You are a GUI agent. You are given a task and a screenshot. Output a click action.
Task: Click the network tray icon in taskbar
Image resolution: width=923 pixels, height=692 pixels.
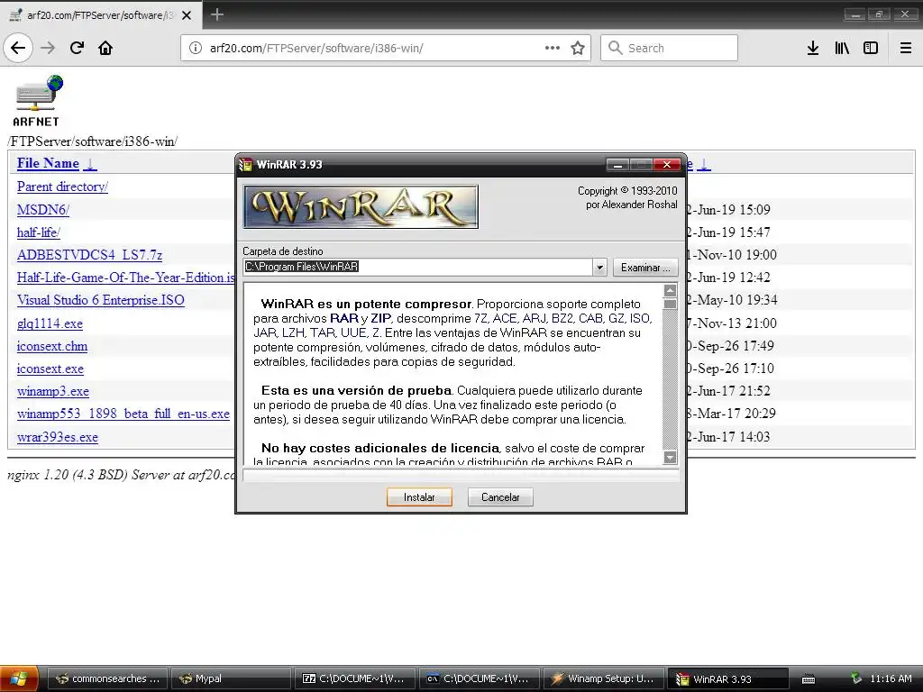(x=856, y=678)
